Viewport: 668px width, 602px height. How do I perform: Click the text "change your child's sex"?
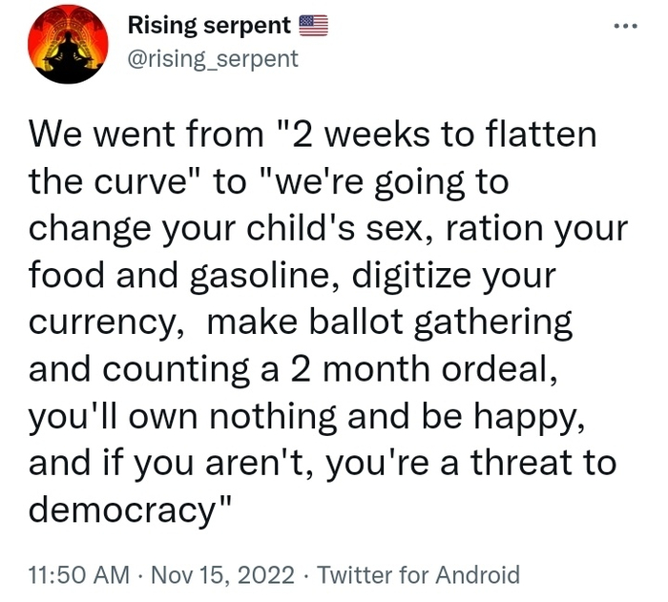click(x=204, y=228)
